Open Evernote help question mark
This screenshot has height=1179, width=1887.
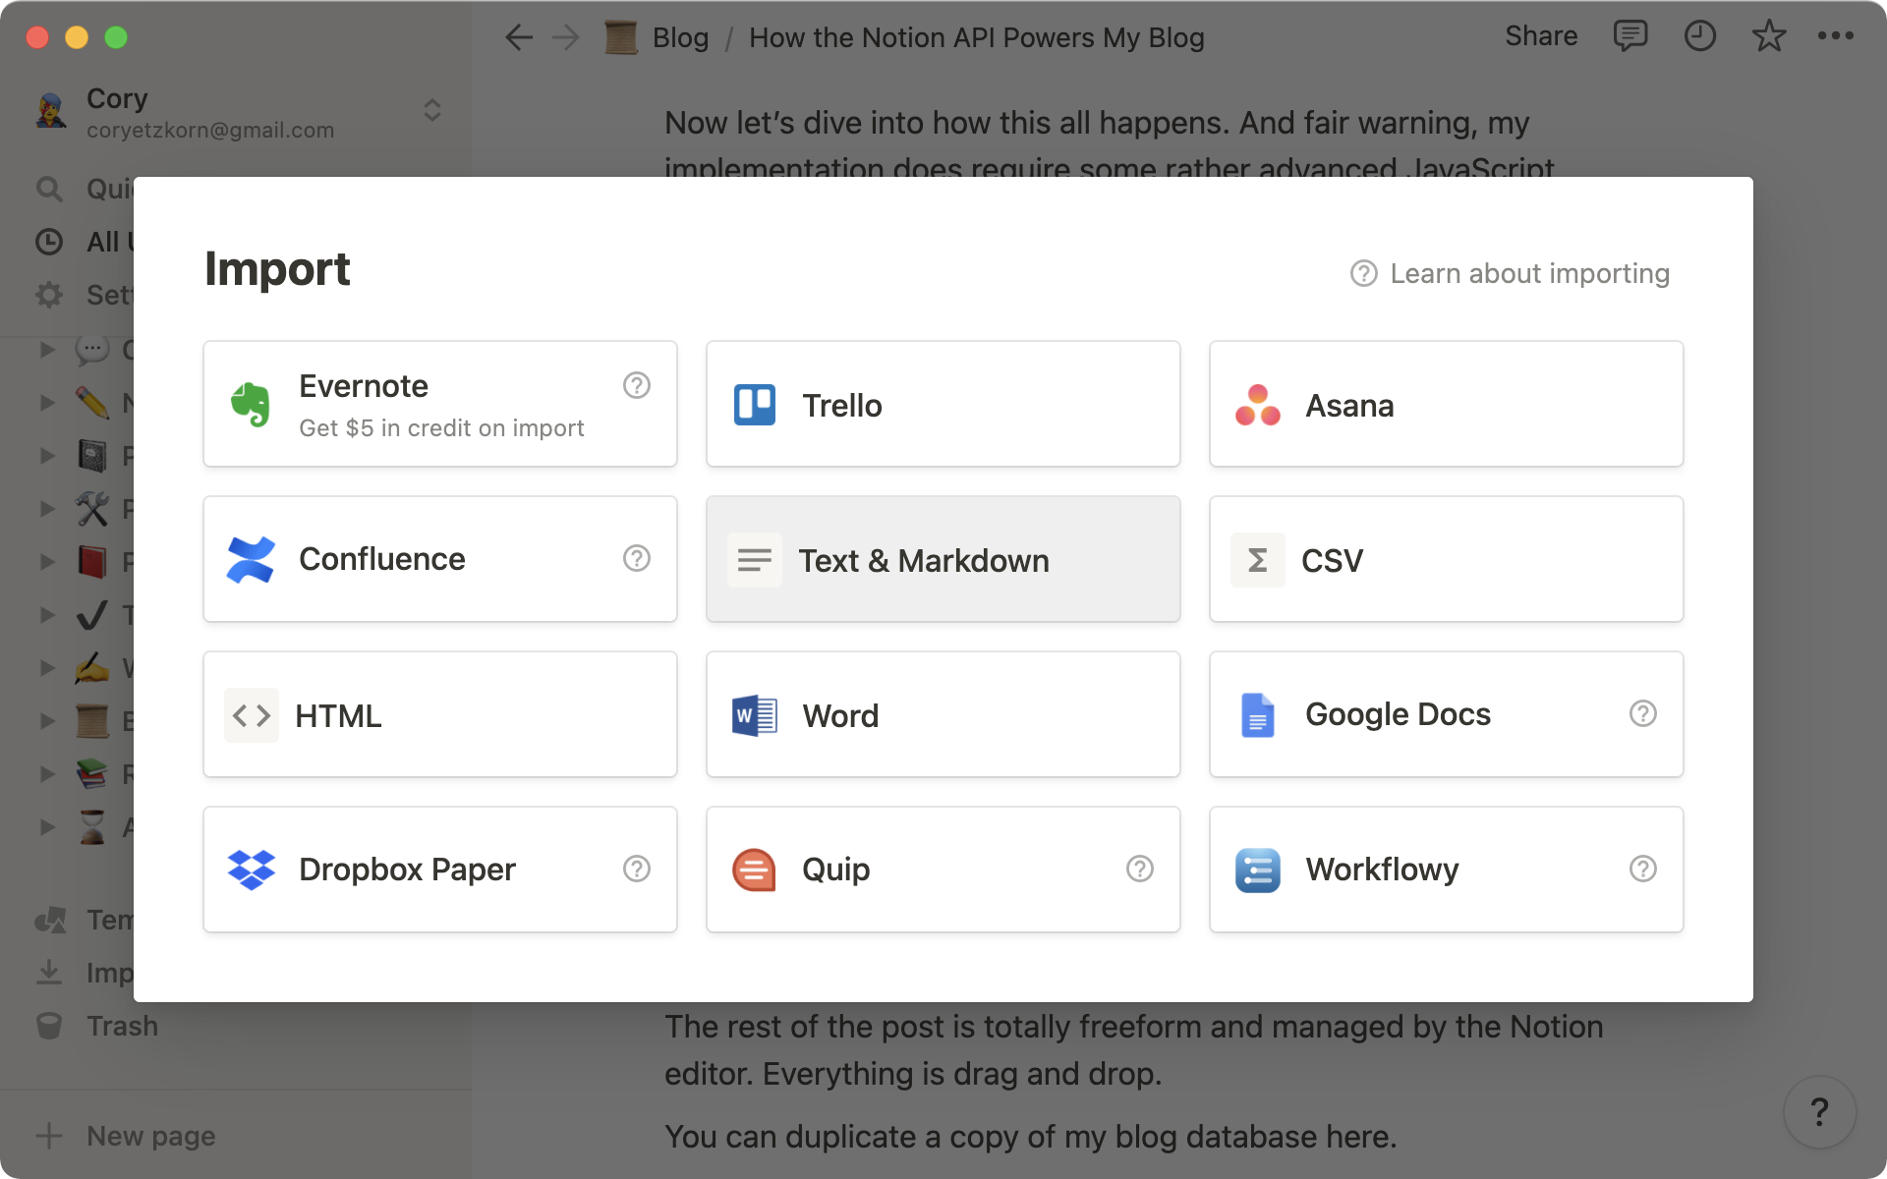tap(637, 385)
